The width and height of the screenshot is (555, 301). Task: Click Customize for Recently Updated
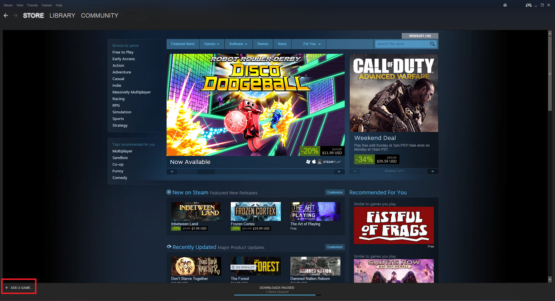[335, 247]
